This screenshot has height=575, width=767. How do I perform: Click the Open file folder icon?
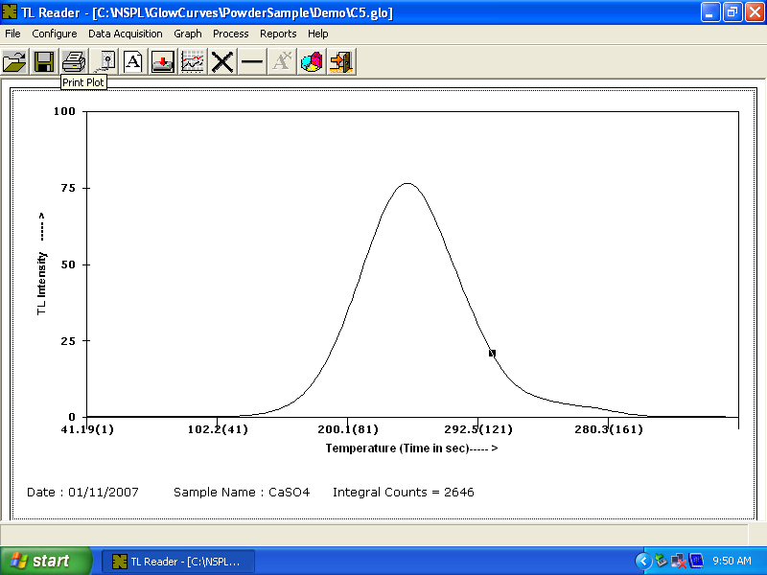point(14,62)
